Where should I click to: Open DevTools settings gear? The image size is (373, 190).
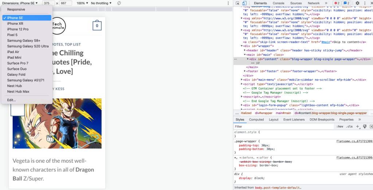click(x=357, y=3)
